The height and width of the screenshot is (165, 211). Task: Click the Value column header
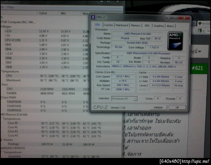[43, 13]
